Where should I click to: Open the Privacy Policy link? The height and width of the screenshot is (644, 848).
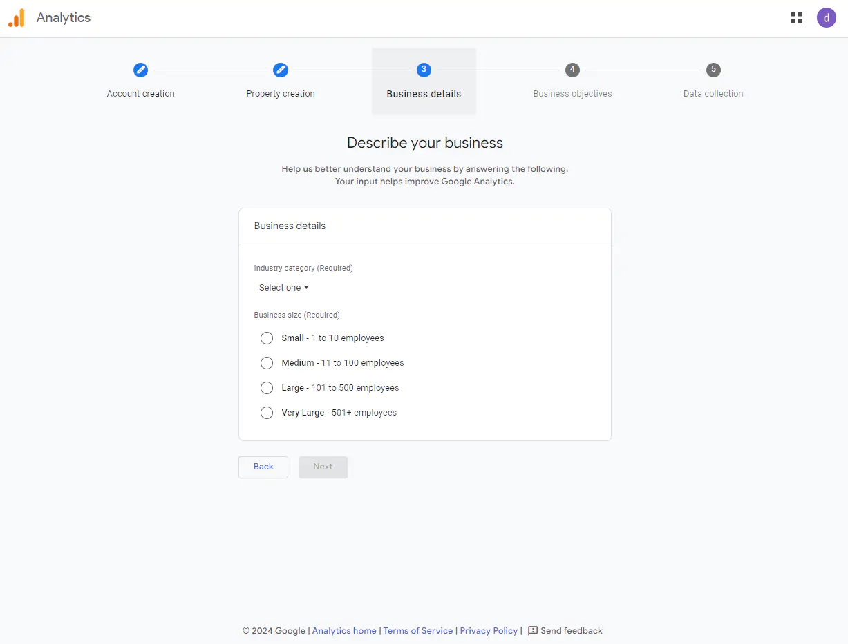(x=489, y=631)
